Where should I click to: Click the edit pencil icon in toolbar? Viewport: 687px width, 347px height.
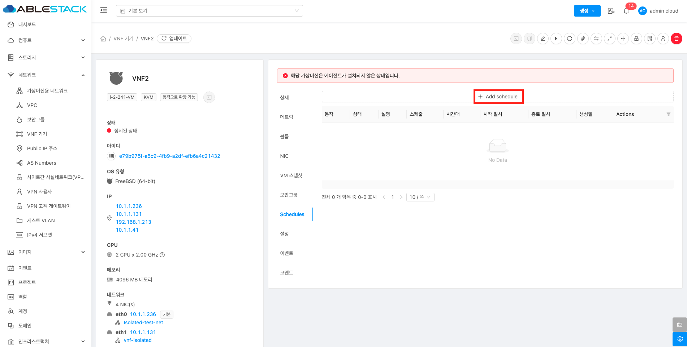click(543, 39)
